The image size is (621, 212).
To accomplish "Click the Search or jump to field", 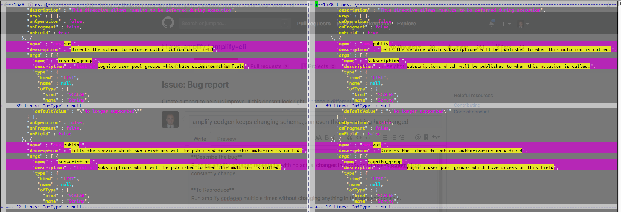I will 236,23.
